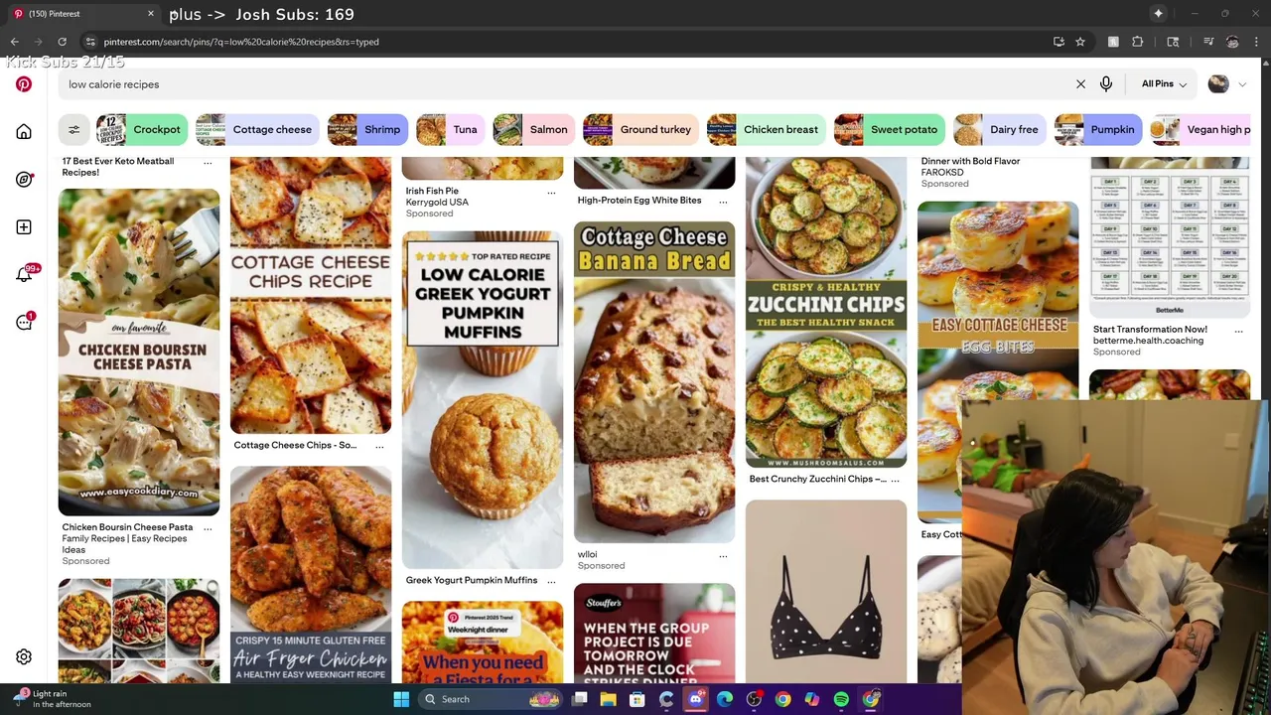The image size is (1271, 715).
Task: Clear the search text with the X
Action: click(1080, 84)
